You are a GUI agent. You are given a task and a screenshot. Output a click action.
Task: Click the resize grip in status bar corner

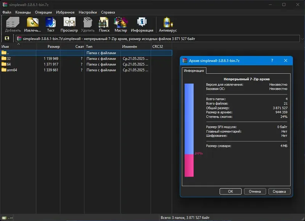tap(303, 219)
